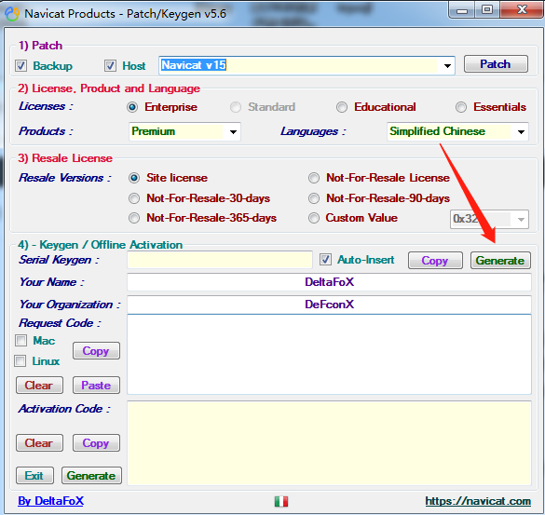Click the Patch button
This screenshot has width=545, height=515.
pos(496,64)
